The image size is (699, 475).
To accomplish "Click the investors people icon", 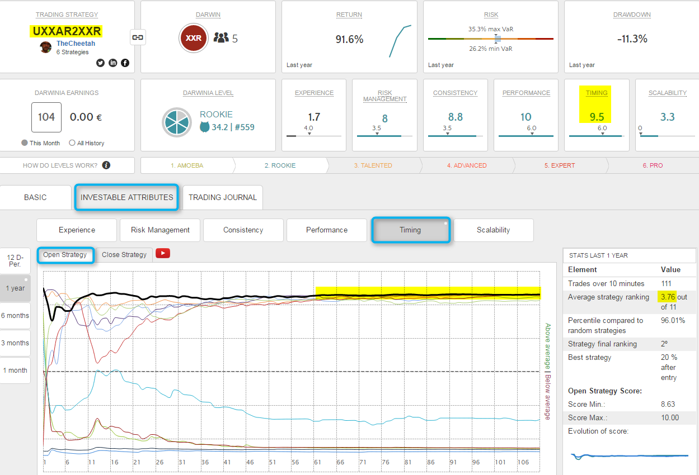I will [222, 38].
